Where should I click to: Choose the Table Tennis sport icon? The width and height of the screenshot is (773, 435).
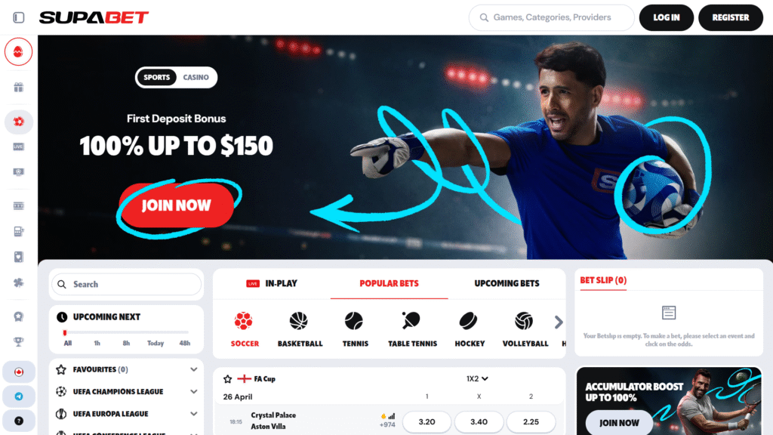[412, 329]
